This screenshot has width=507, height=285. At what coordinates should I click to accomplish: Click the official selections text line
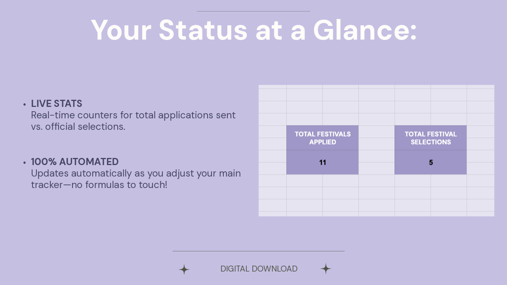78,127
